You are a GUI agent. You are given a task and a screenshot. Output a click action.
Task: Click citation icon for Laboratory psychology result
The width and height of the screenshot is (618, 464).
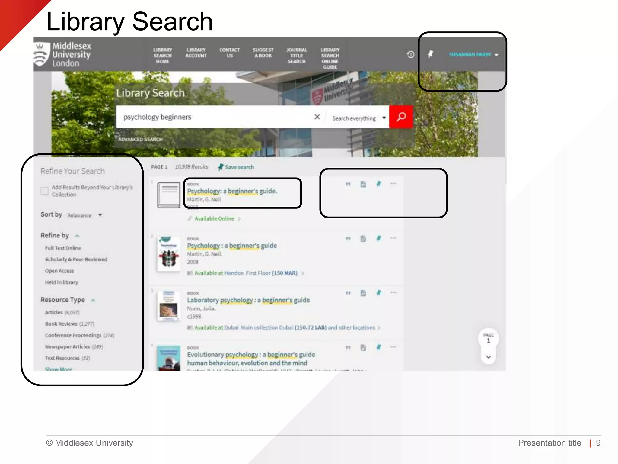coord(348,293)
